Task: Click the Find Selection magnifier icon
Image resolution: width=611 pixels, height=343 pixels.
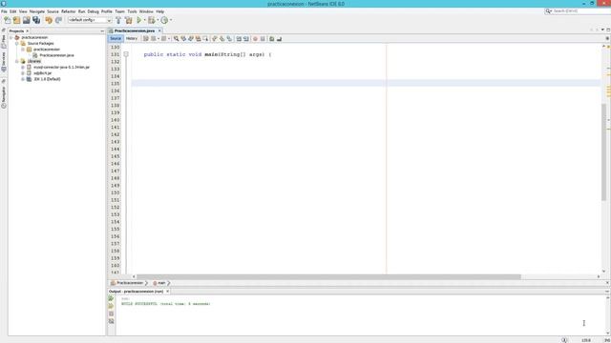Action: click(176, 38)
